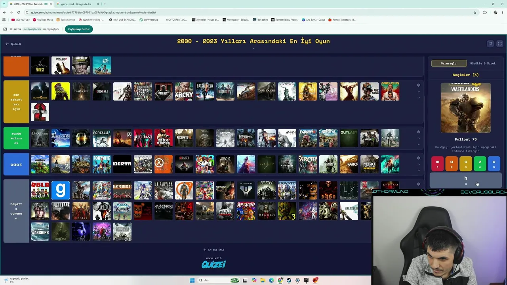This screenshot has width=507, height=285.
Task: Select the Bloodborne game tile
Action: point(40,138)
